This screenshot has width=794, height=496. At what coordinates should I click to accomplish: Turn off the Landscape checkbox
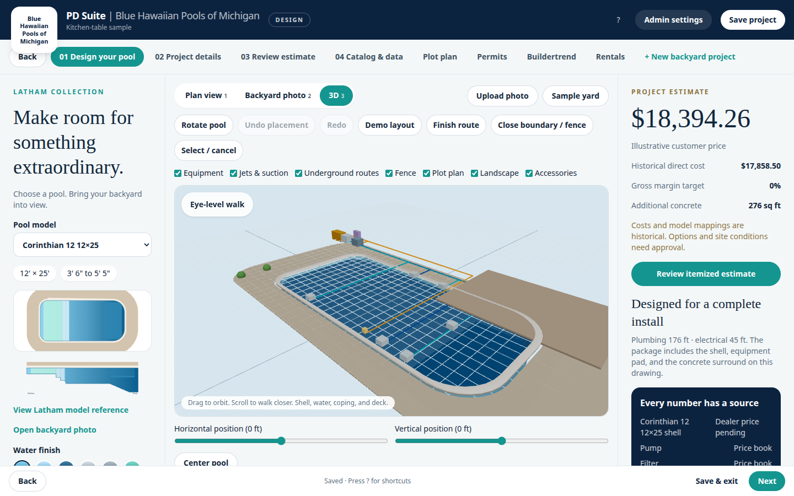point(475,174)
